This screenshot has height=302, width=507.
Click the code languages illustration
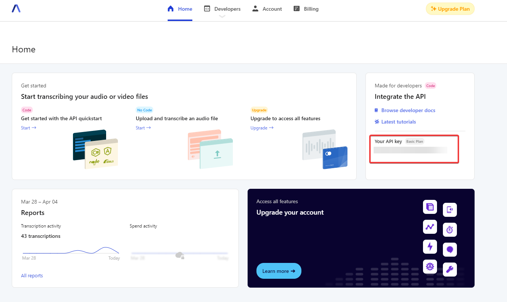pyautogui.click(x=95, y=149)
